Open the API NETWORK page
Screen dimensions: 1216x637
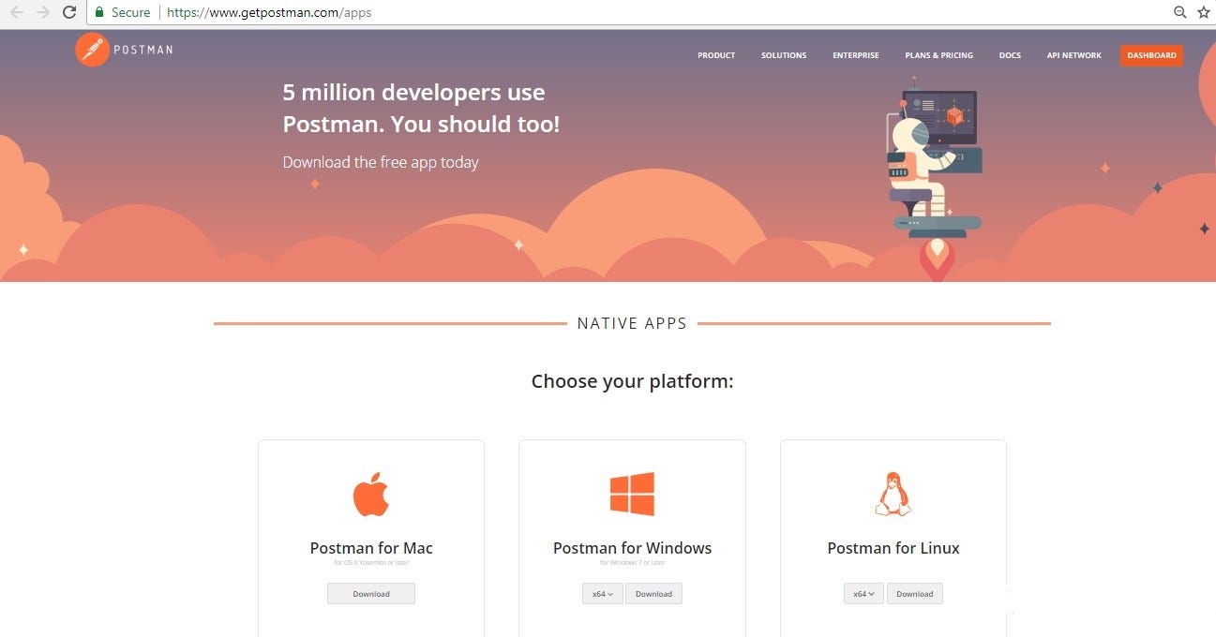point(1074,55)
